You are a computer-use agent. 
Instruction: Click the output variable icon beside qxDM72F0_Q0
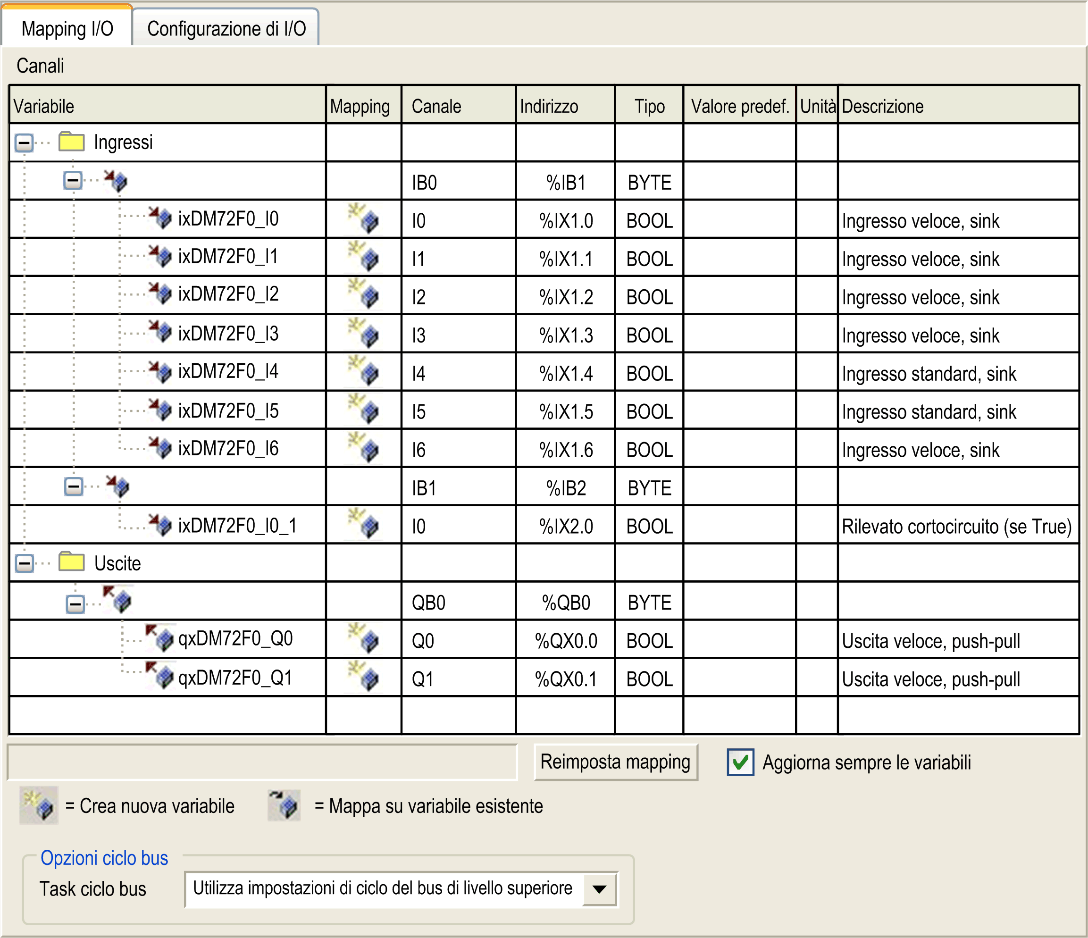coord(159,637)
